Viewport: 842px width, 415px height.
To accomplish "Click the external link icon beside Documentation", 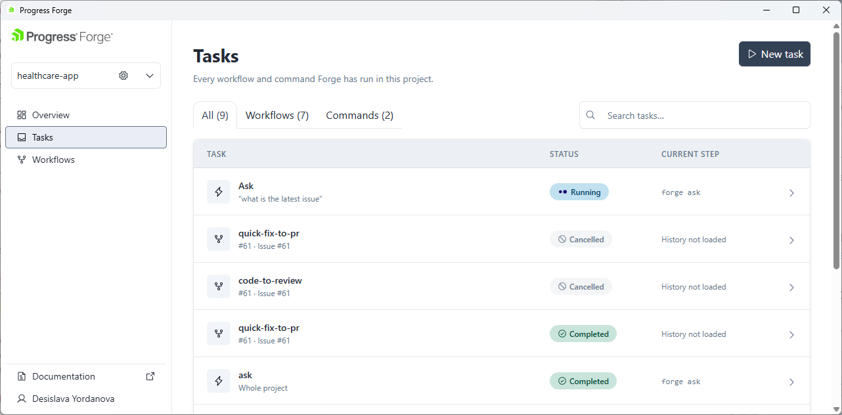I will click(150, 376).
